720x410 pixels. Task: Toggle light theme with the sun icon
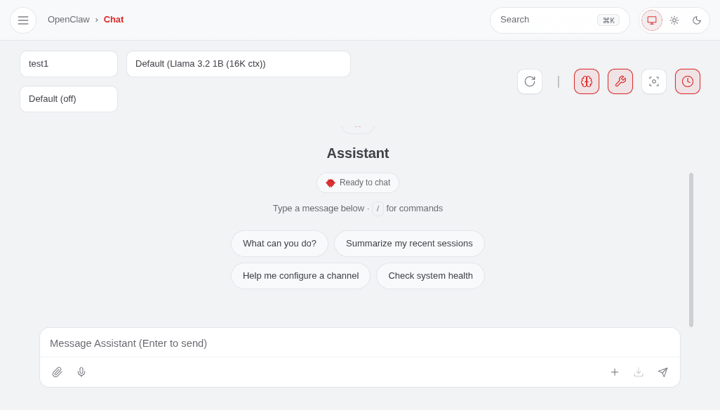click(674, 20)
